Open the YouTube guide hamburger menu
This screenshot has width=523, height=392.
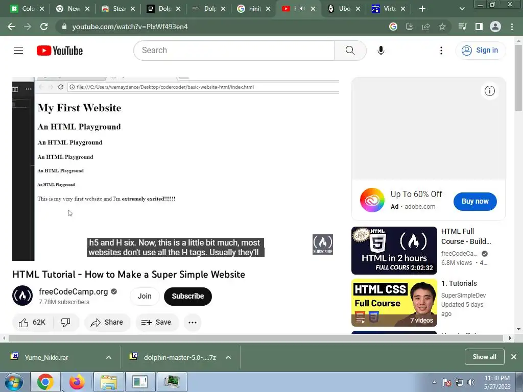18,51
